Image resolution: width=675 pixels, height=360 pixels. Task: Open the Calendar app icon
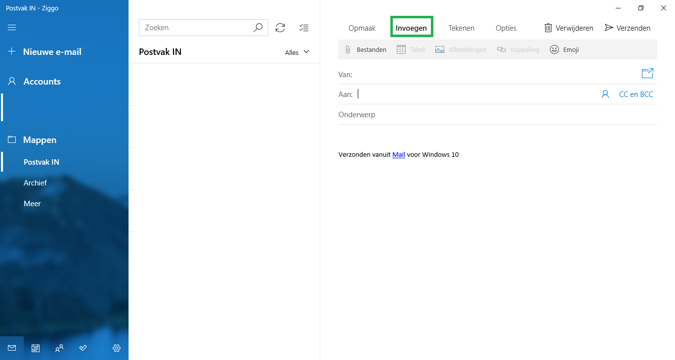[36, 348]
